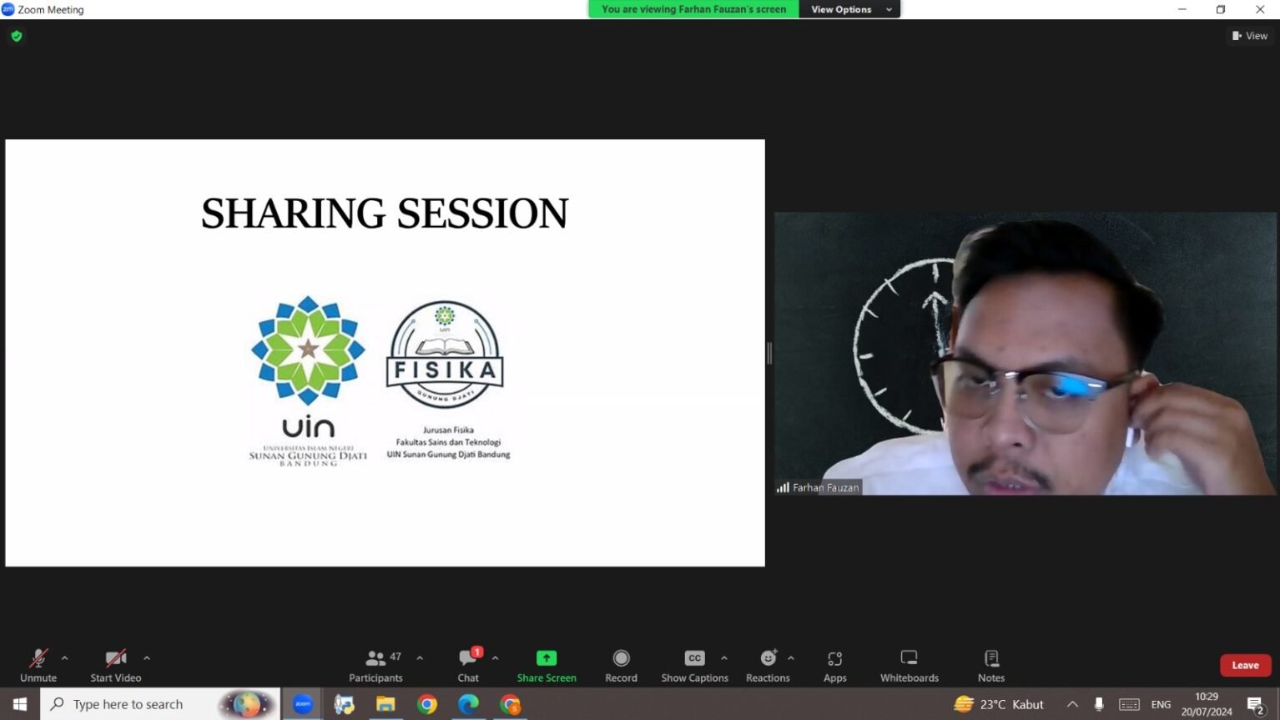Expand the arrow next to Participants

[x=420, y=658]
